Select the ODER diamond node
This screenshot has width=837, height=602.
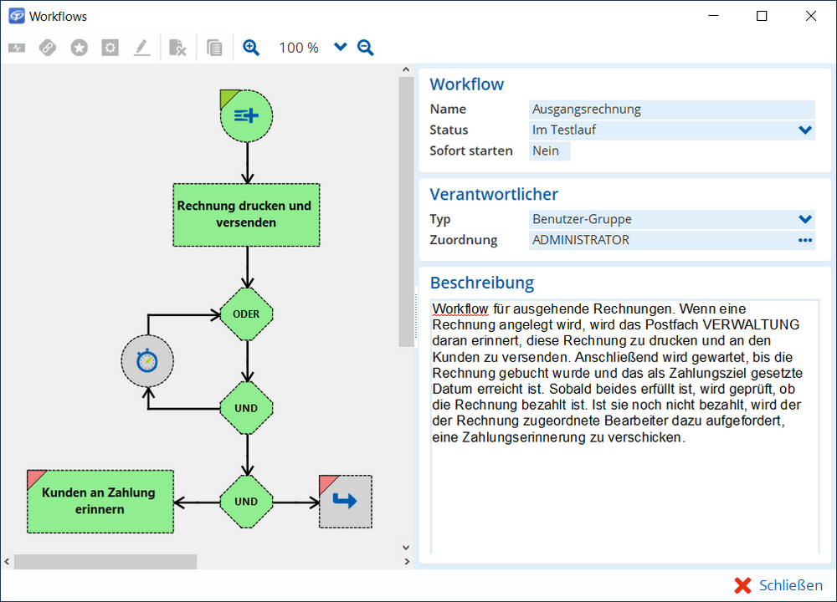[247, 314]
